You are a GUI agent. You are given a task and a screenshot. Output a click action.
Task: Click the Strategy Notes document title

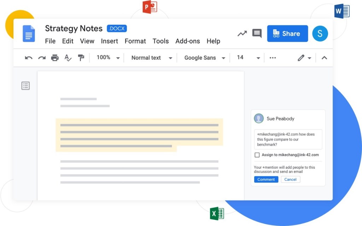[x=74, y=28]
